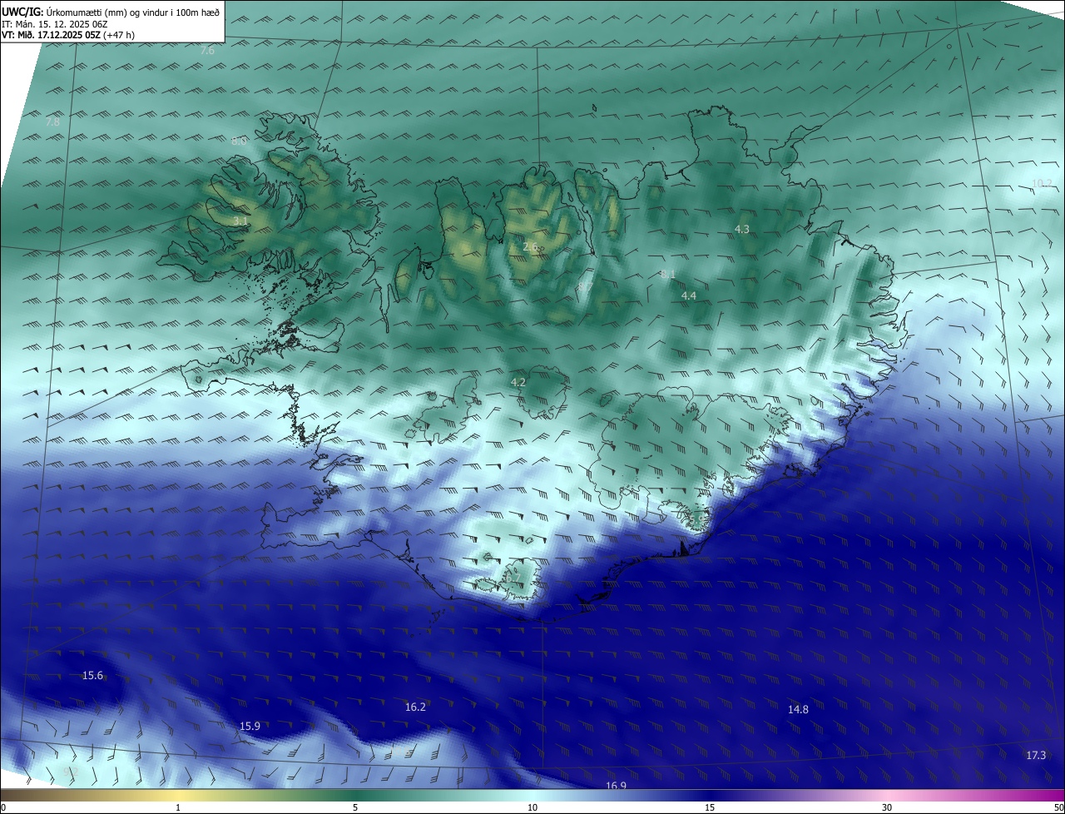Click the 4.4 value label
This screenshot has width=1065, height=814.
[x=689, y=295]
